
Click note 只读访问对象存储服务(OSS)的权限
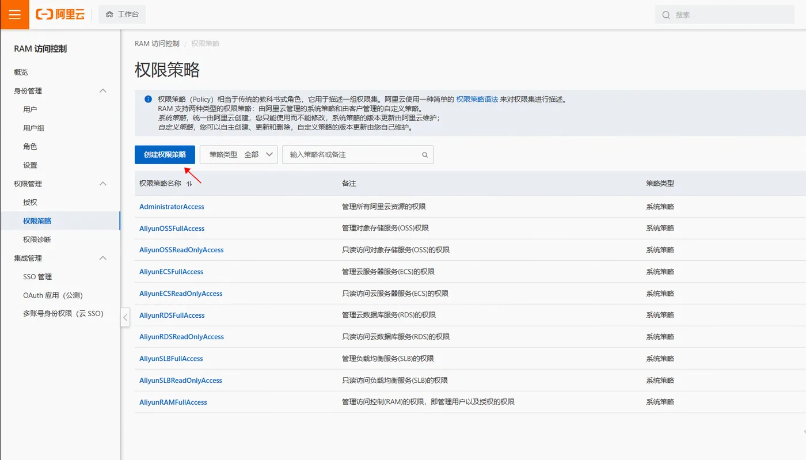(396, 250)
